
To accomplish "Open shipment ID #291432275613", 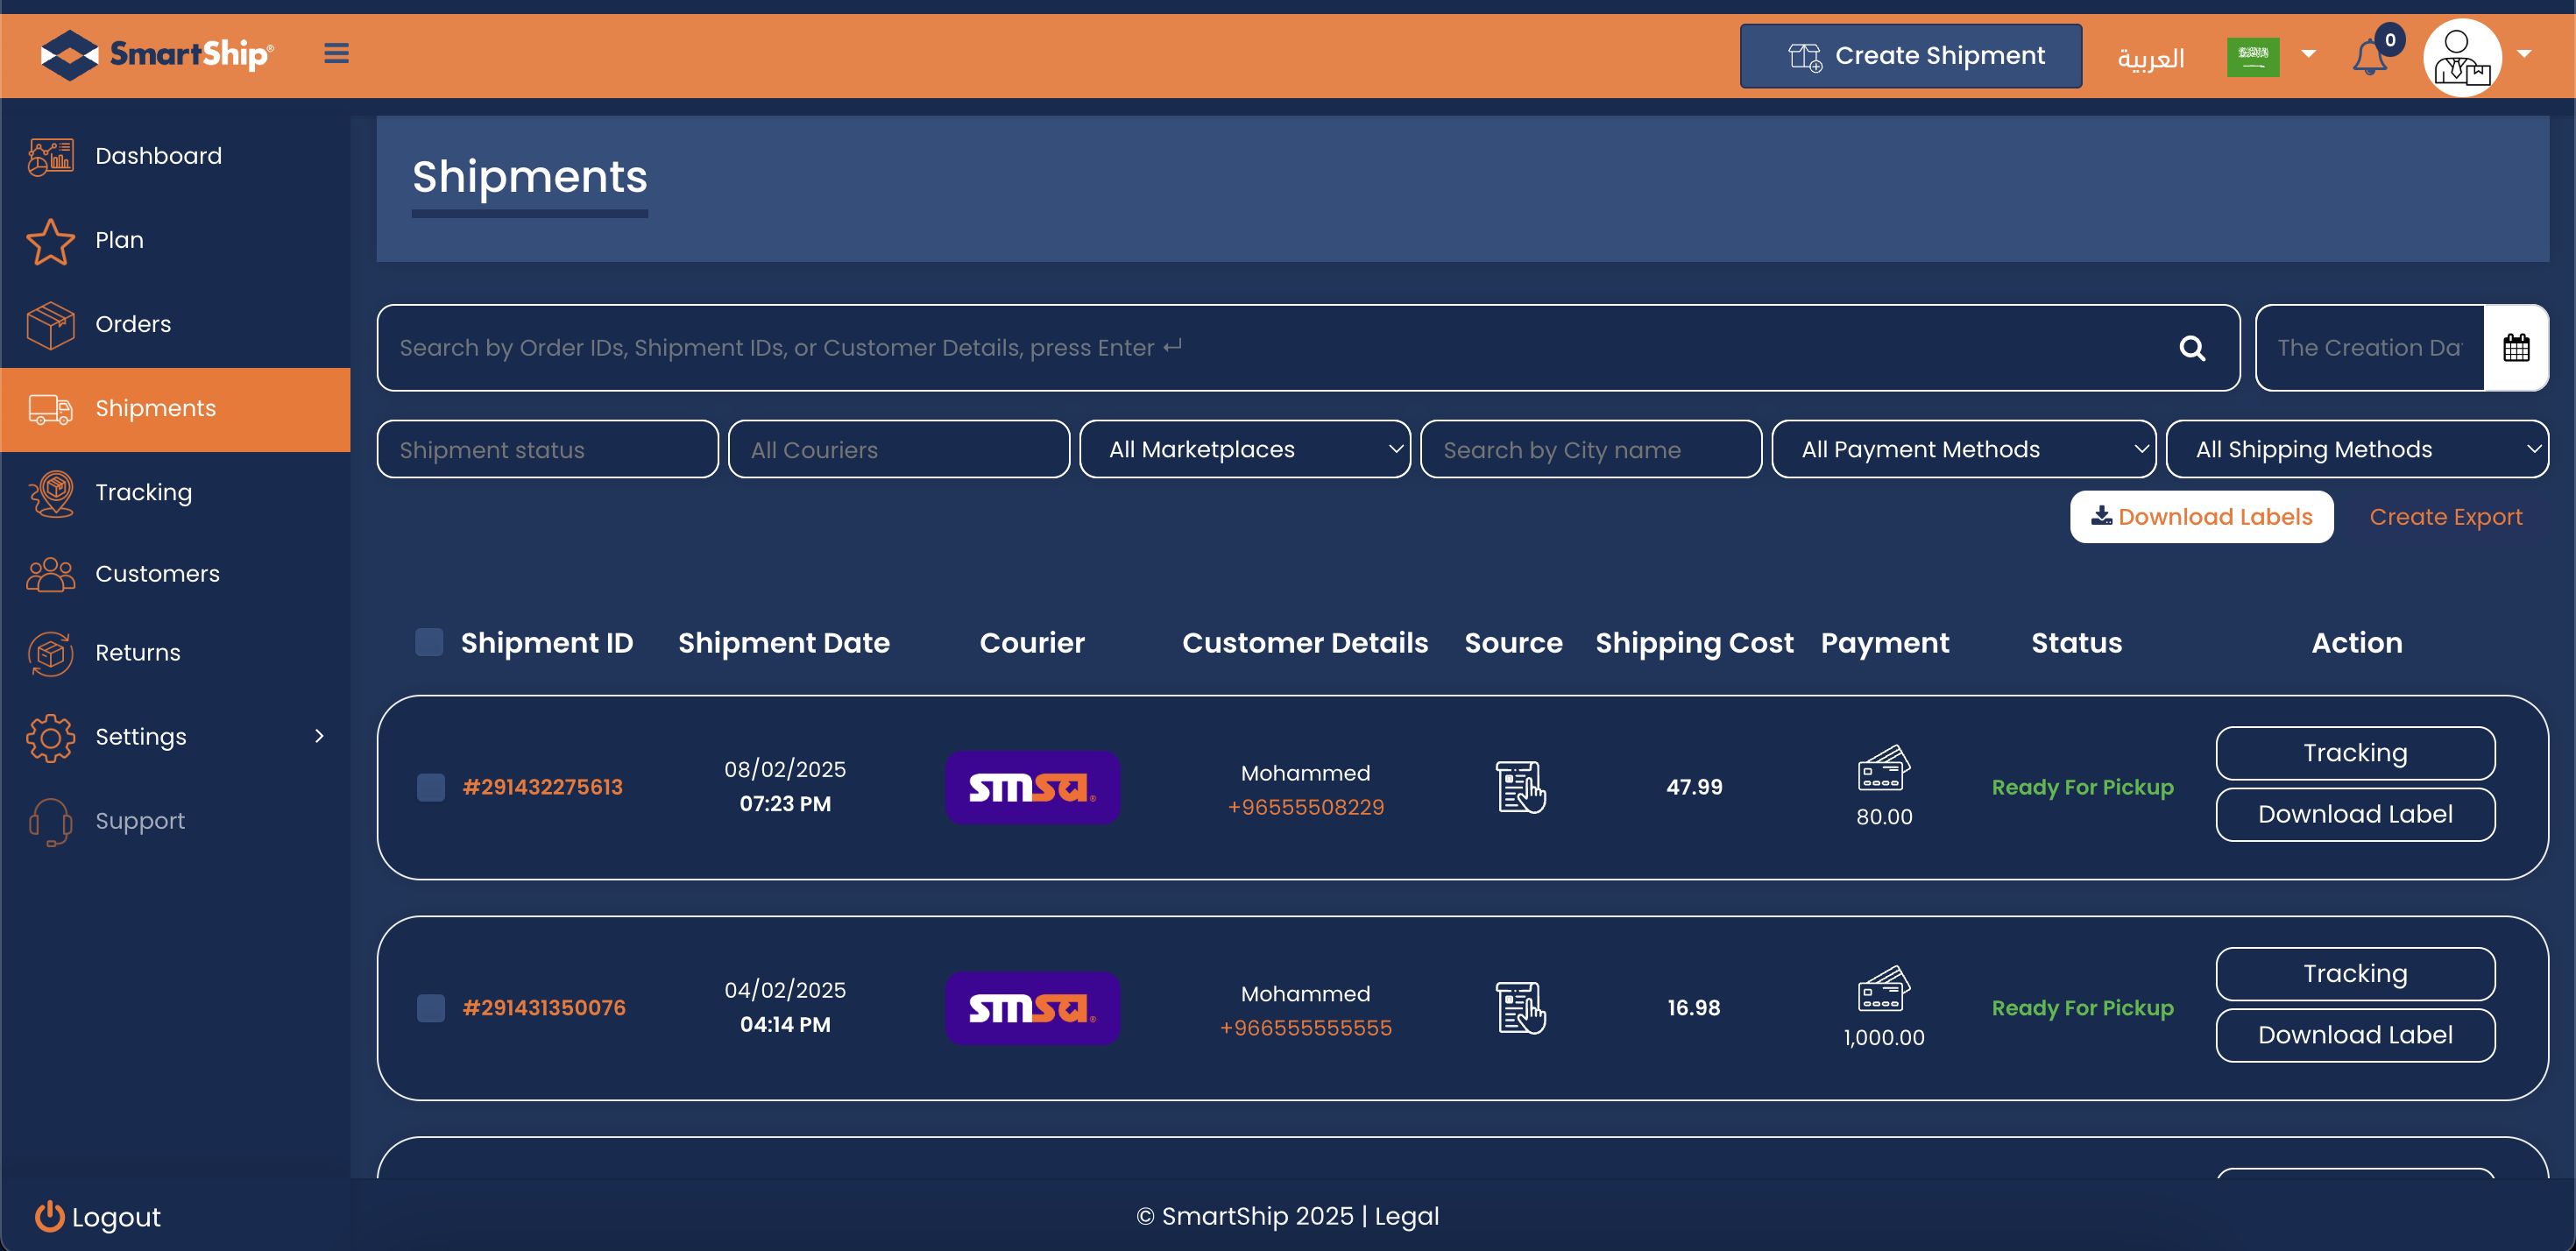I will [x=542, y=787].
